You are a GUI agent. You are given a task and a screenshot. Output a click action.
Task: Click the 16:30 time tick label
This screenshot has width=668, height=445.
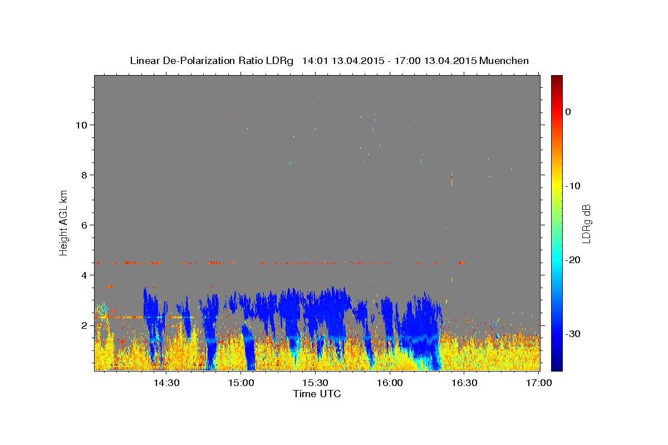(464, 383)
